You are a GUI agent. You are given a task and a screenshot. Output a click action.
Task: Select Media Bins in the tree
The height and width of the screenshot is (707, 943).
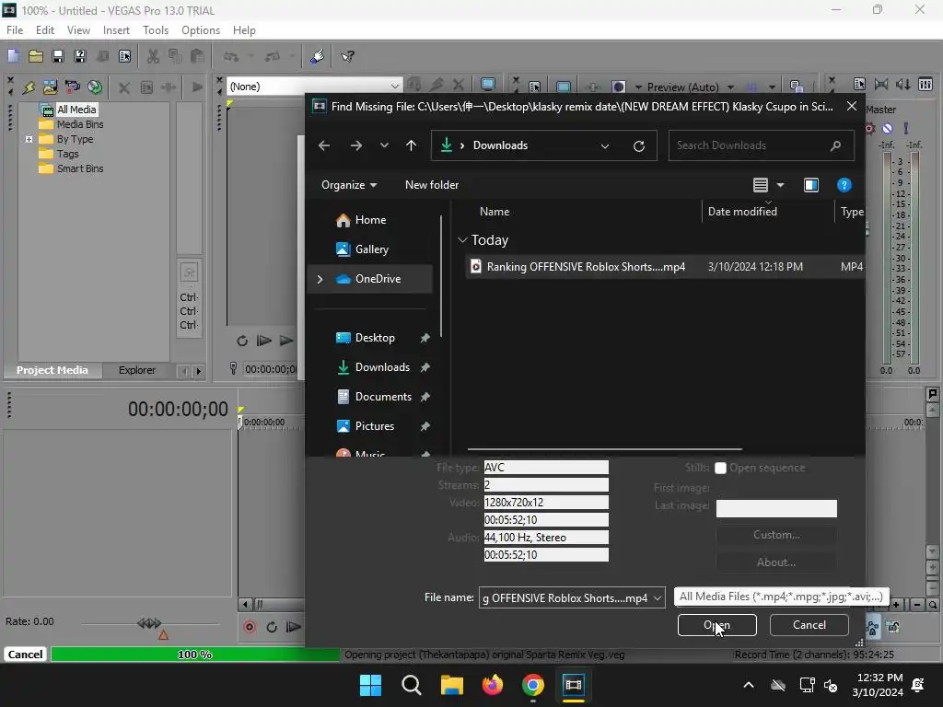(80, 124)
